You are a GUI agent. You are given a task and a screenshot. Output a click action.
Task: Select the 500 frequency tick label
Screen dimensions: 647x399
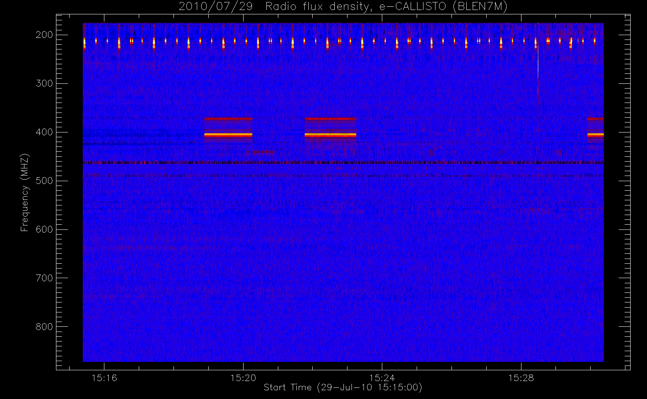click(x=44, y=181)
